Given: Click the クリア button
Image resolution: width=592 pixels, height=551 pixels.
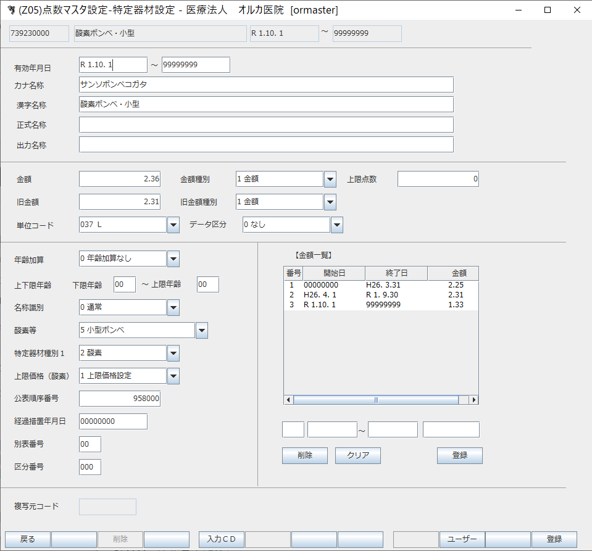Looking at the screenshot, I should pyautogui.click(x=358, y=455).
